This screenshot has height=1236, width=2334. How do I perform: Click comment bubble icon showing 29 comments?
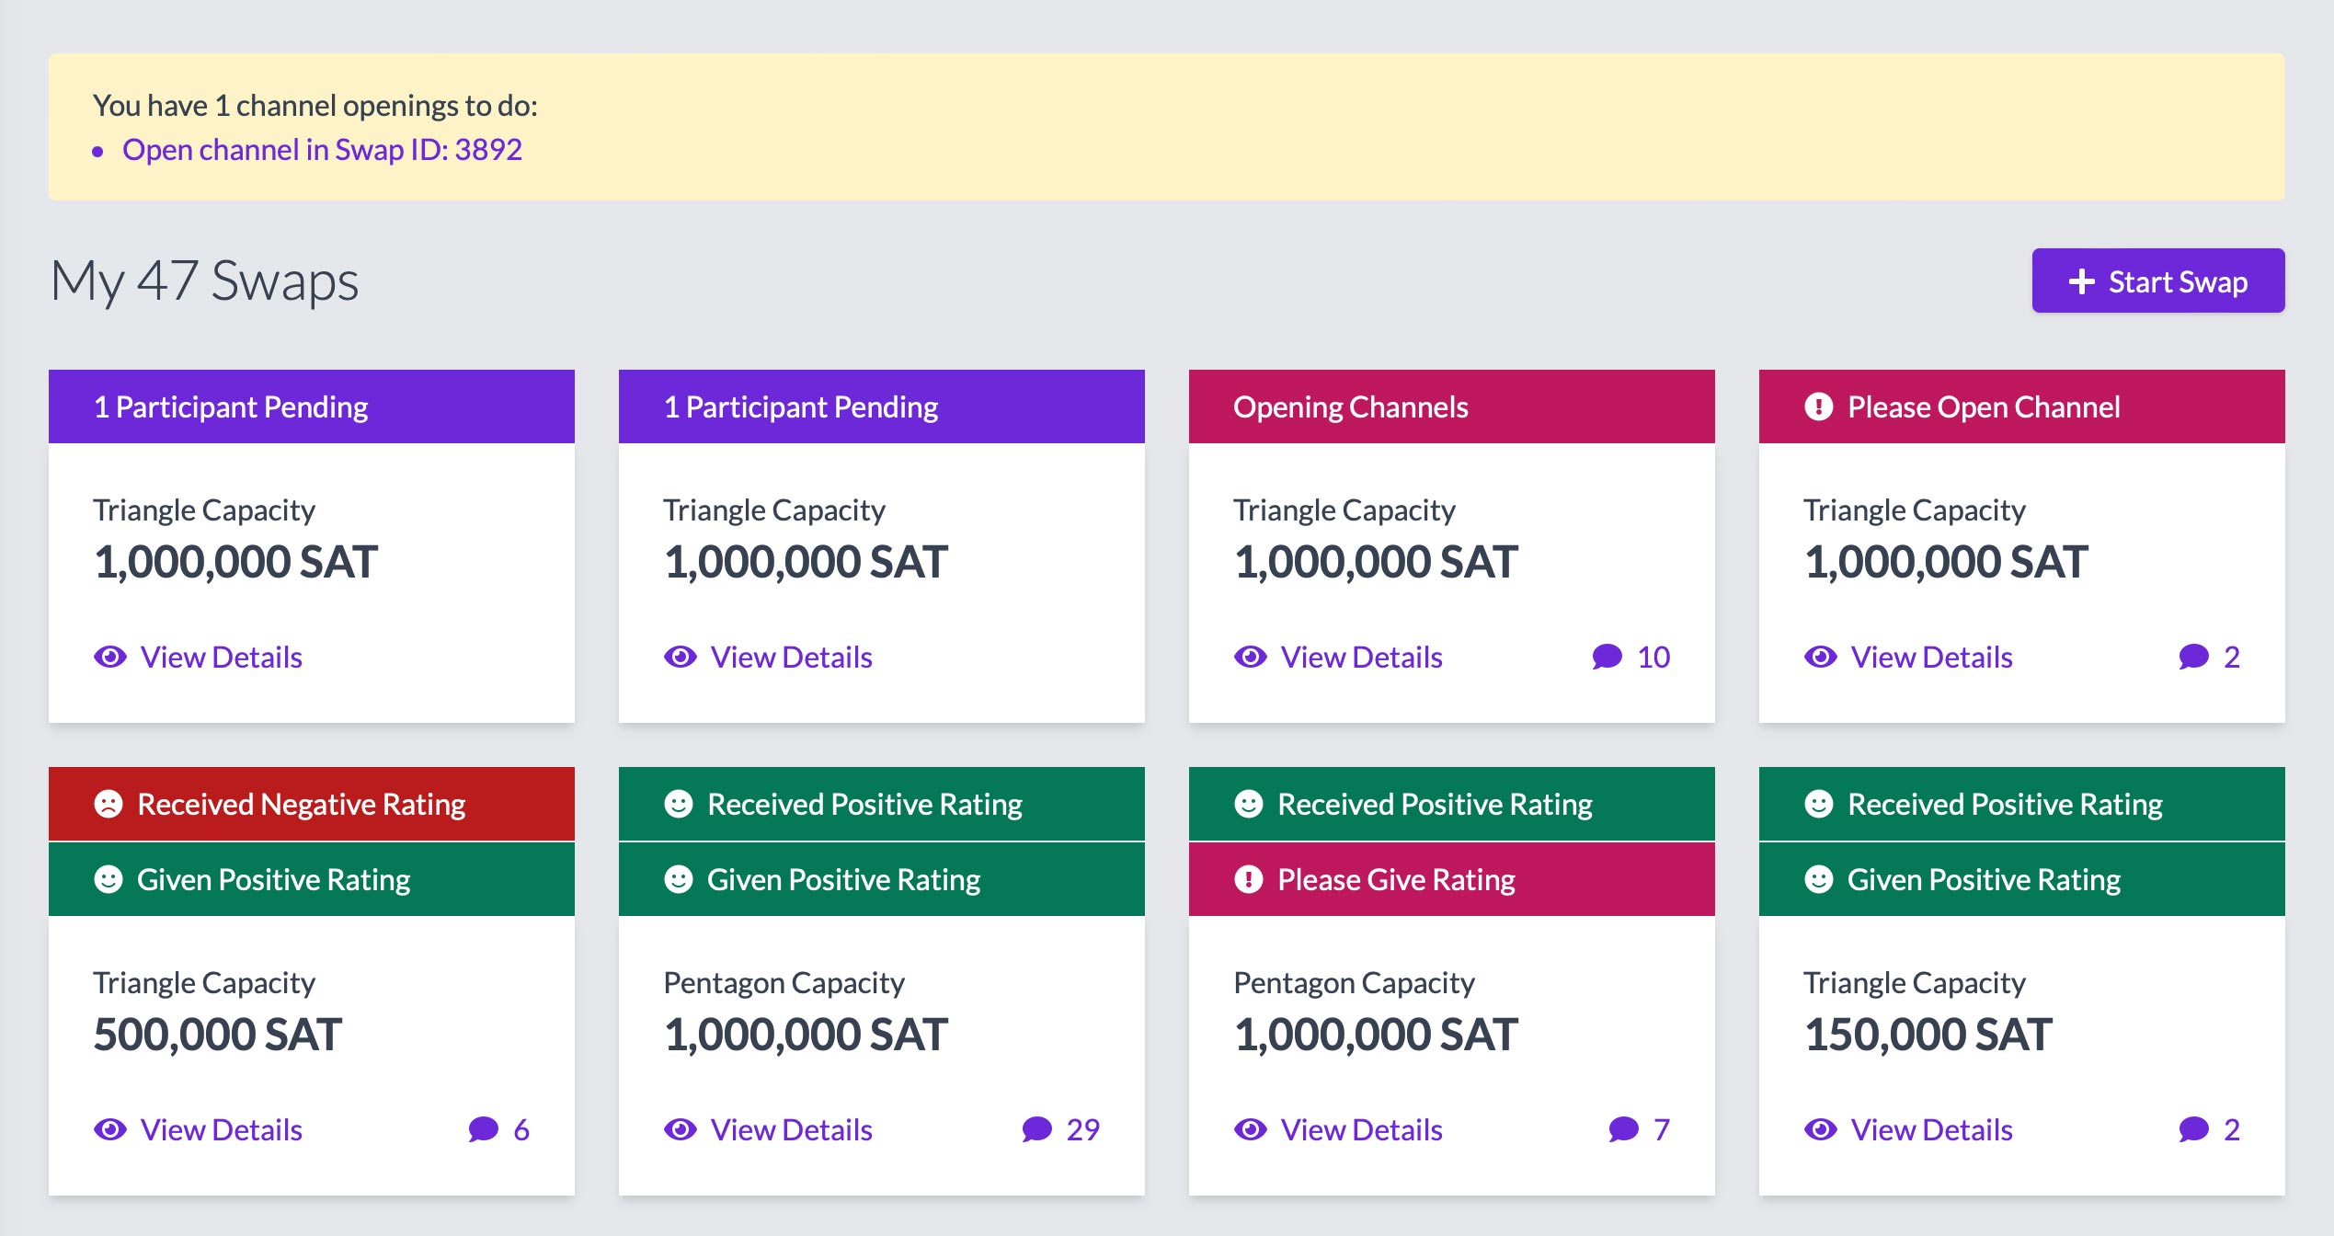click(x=1036, y=1129)
